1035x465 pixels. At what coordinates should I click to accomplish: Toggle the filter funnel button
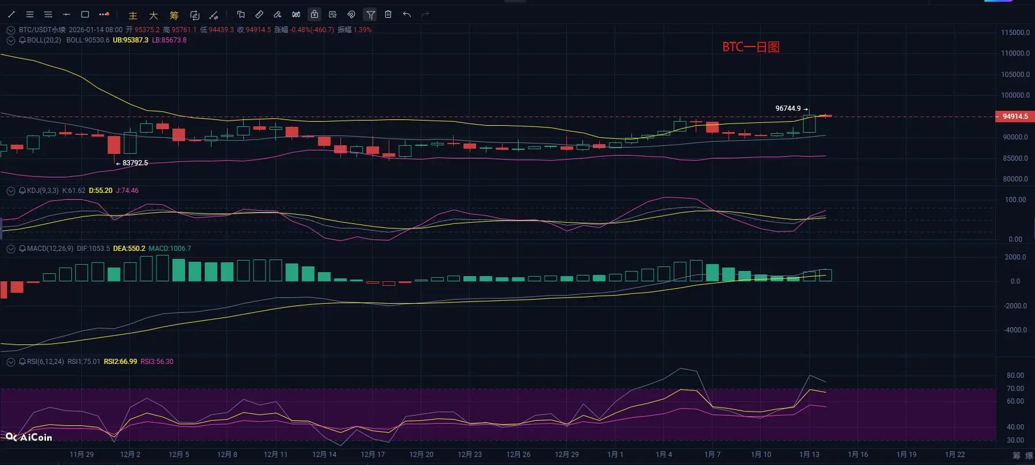coord(370,14)
